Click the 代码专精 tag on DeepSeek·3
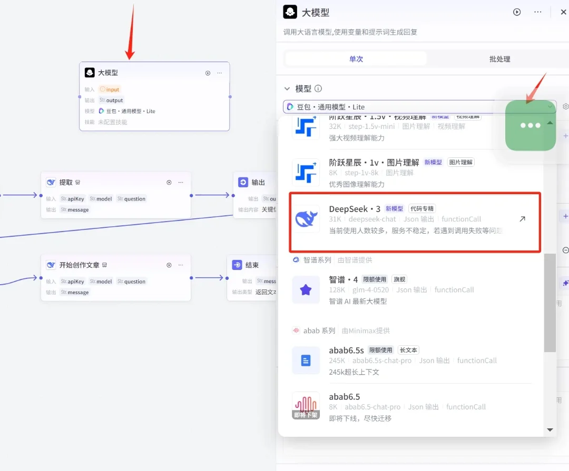This screenshot has width=569, height=471. point(421,208)
